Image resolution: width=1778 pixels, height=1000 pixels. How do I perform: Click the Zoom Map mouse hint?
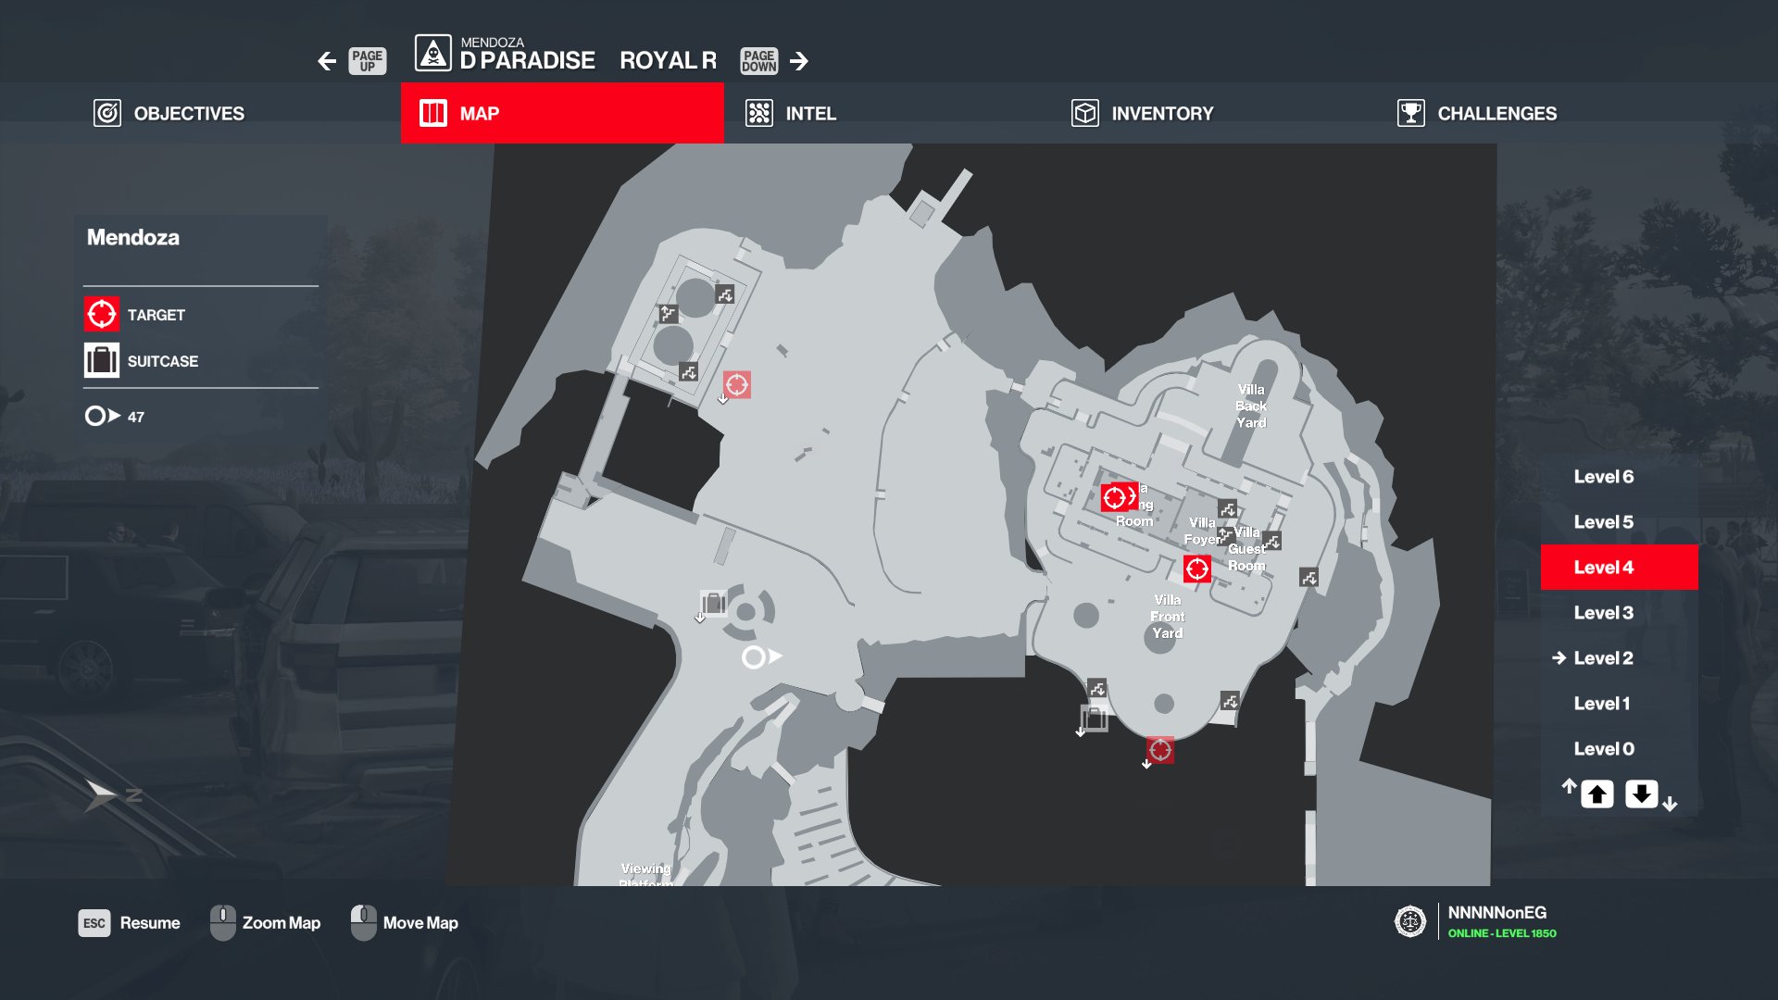[x=265, y=923]
